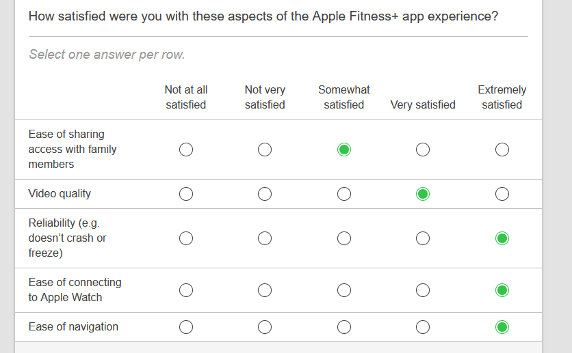Select 'Very satisfied' for Apple Watch connecting
This screenshot has width=572, height=353.
423,290
